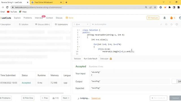Open the Problems list button at bottom
Screen dimensions: 181x102
point(6,98)
